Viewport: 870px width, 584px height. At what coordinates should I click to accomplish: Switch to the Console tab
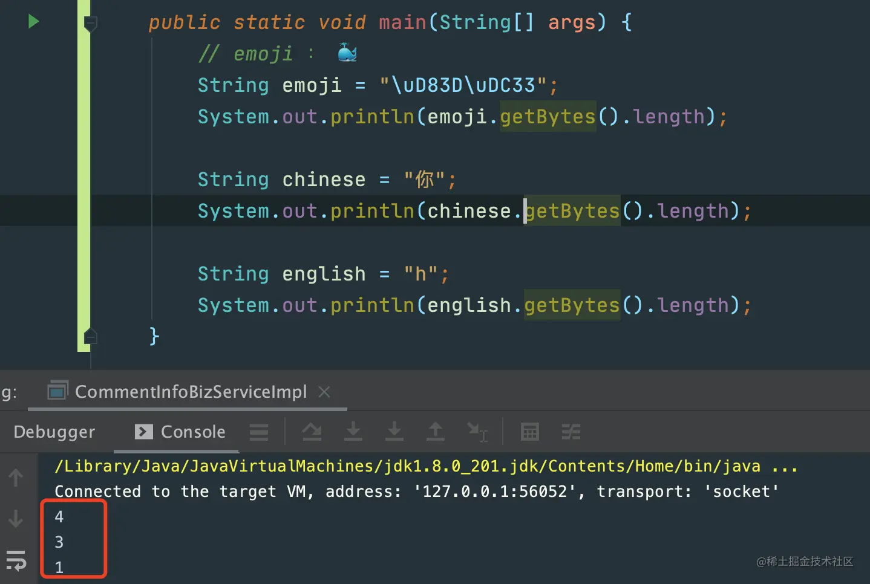(180, 432)
